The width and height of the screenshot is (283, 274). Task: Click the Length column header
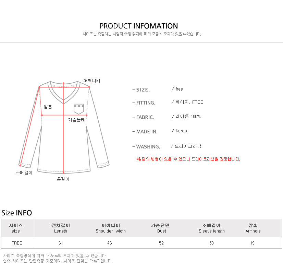[60, 228]
